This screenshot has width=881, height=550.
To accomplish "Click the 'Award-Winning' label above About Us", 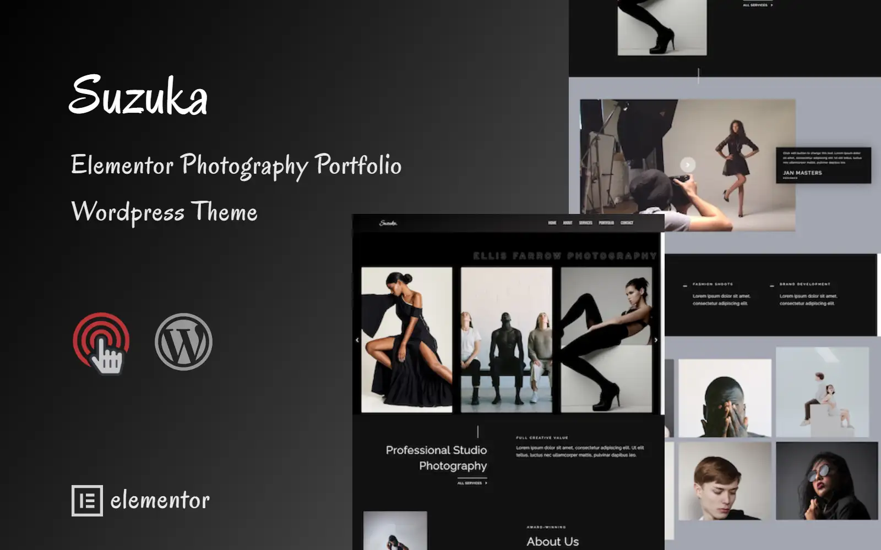I will pos(546,527).
